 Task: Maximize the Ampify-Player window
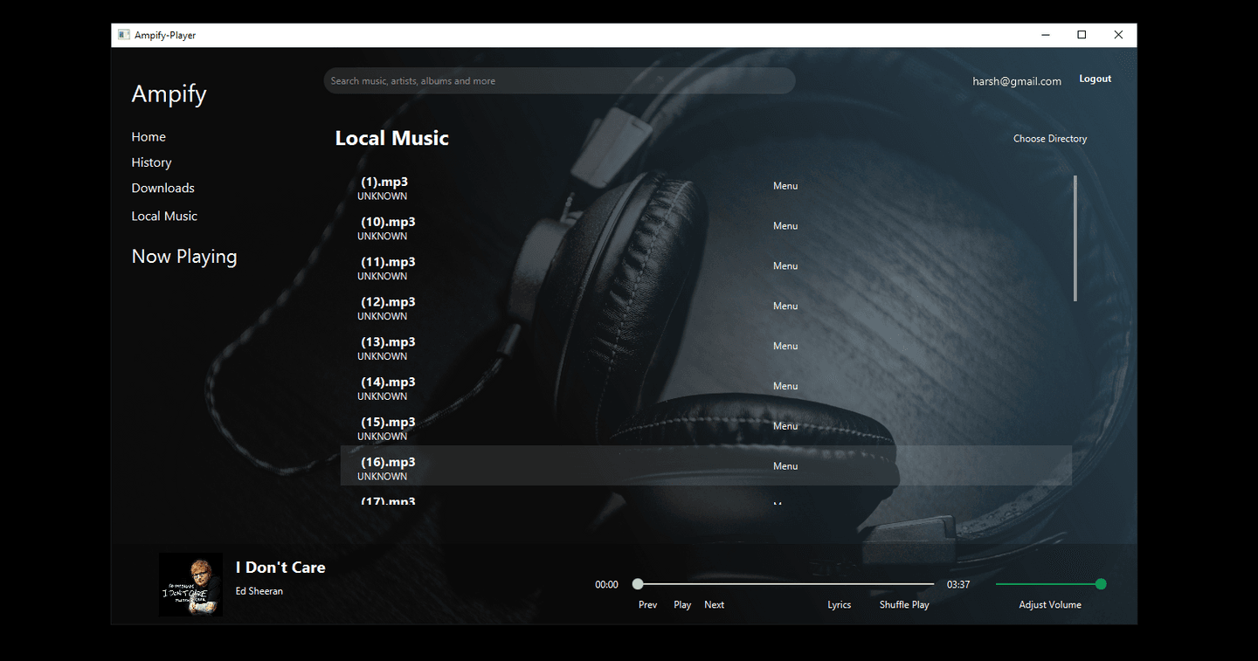coord(1082,35)
